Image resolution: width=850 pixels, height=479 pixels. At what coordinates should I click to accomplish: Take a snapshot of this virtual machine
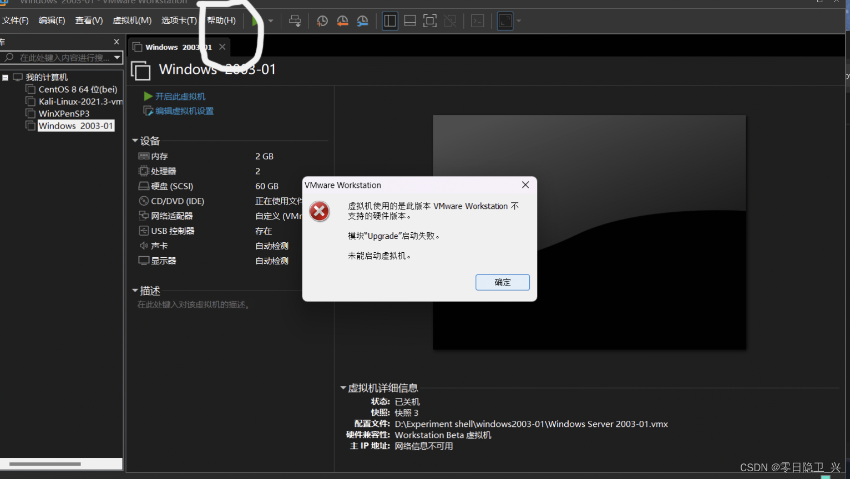click(322, 21)
